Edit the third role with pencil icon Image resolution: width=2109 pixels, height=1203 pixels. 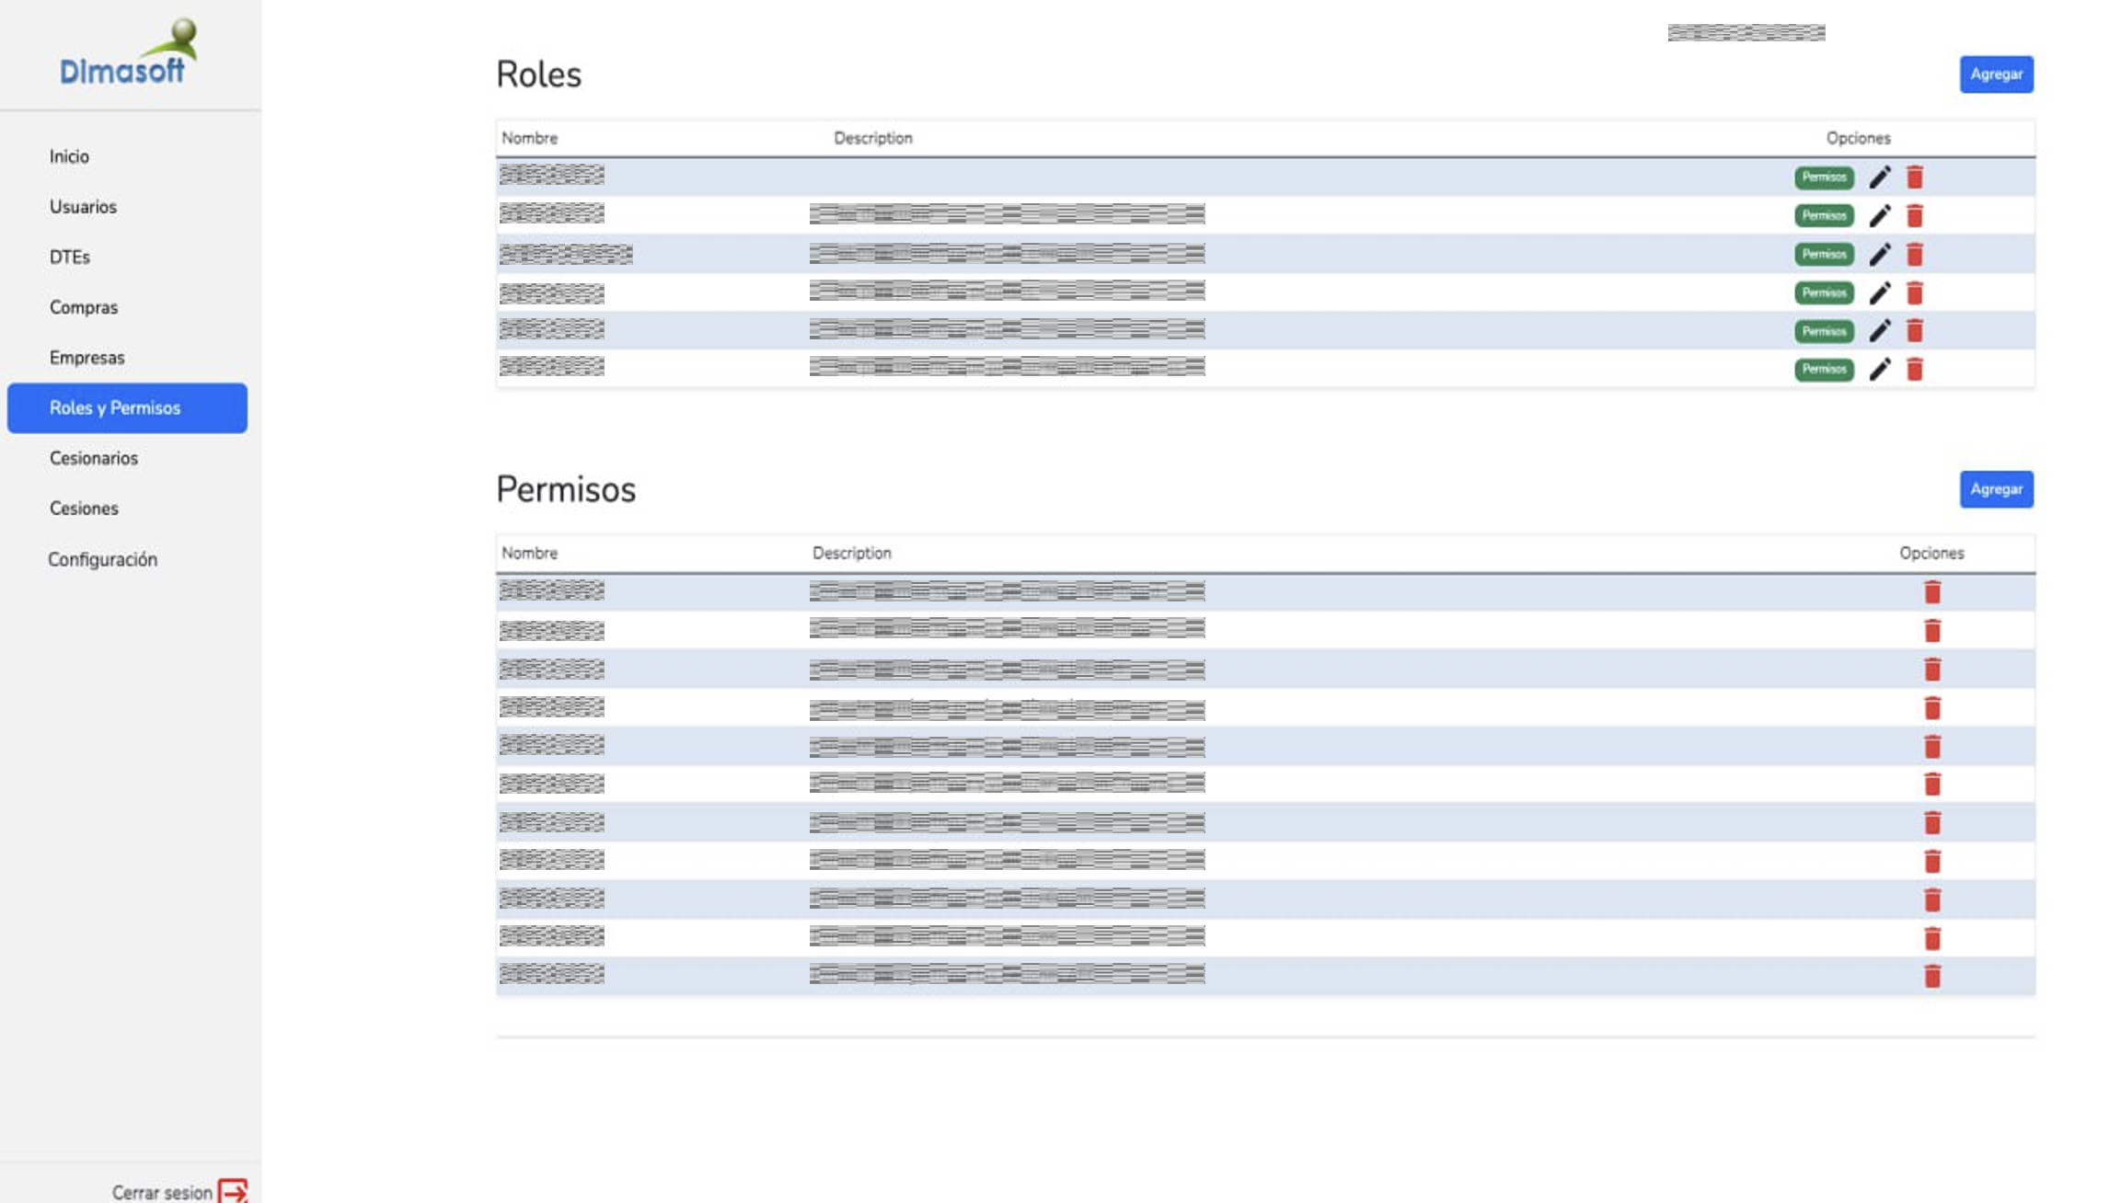click(x=1880, y=254)
